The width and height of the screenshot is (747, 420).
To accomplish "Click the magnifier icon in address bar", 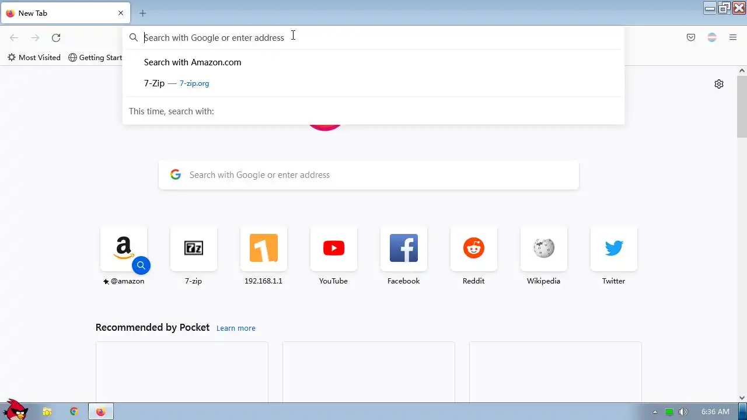I will tap(134, 37).
